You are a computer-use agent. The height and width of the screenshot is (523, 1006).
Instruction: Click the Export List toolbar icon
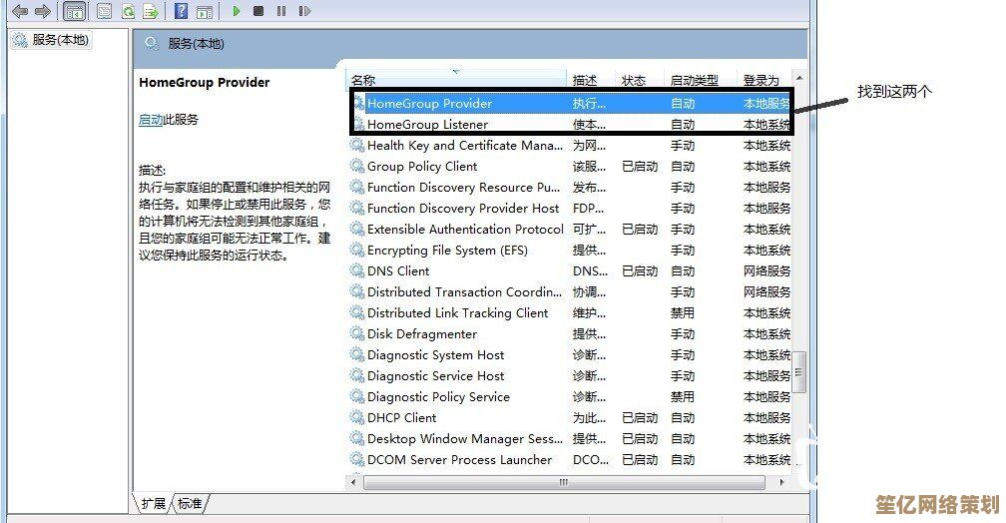pos(151,11)
